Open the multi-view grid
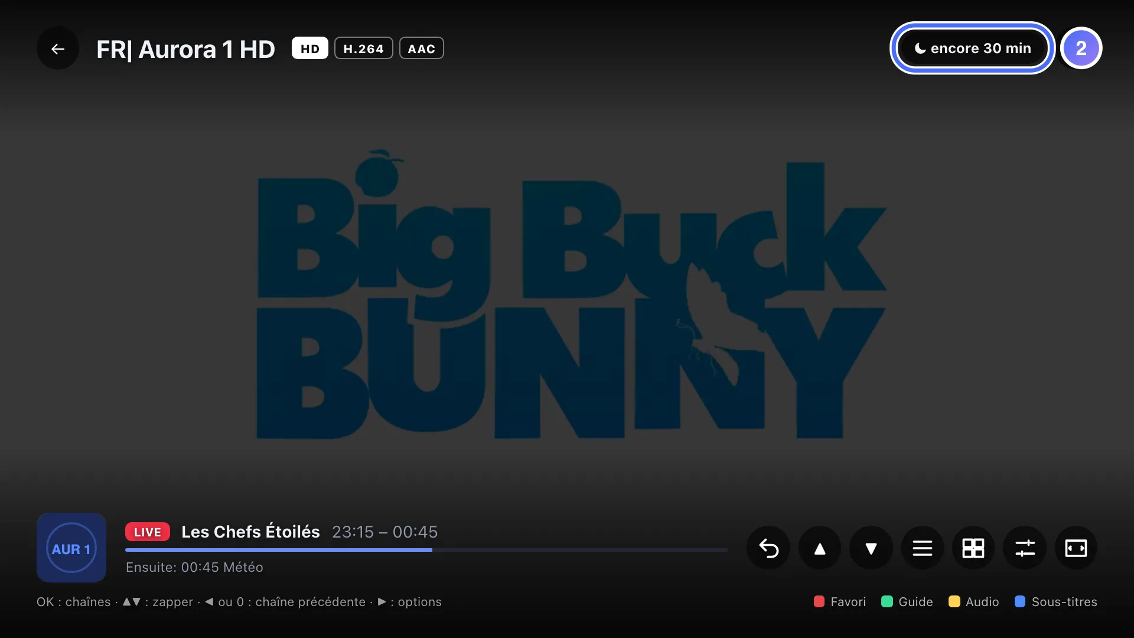 coord(973,548)
